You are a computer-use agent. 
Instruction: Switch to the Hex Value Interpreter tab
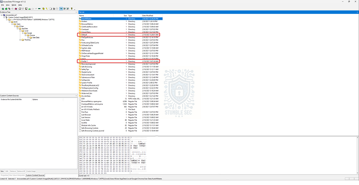[x=17, y=175]
